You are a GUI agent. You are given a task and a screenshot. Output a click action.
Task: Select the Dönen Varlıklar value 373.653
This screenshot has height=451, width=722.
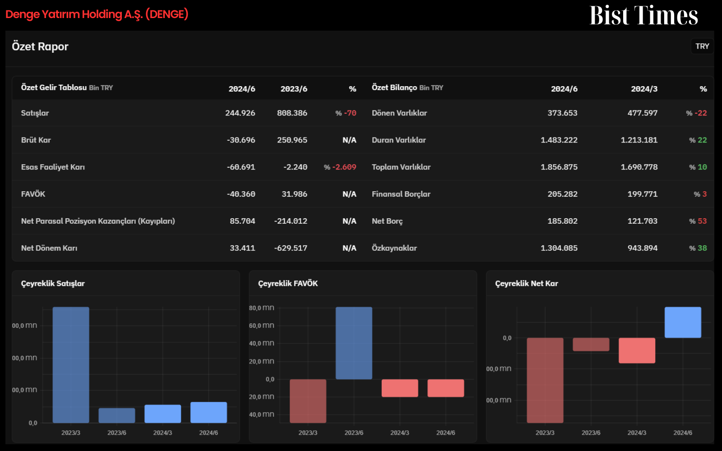point(562,113)
